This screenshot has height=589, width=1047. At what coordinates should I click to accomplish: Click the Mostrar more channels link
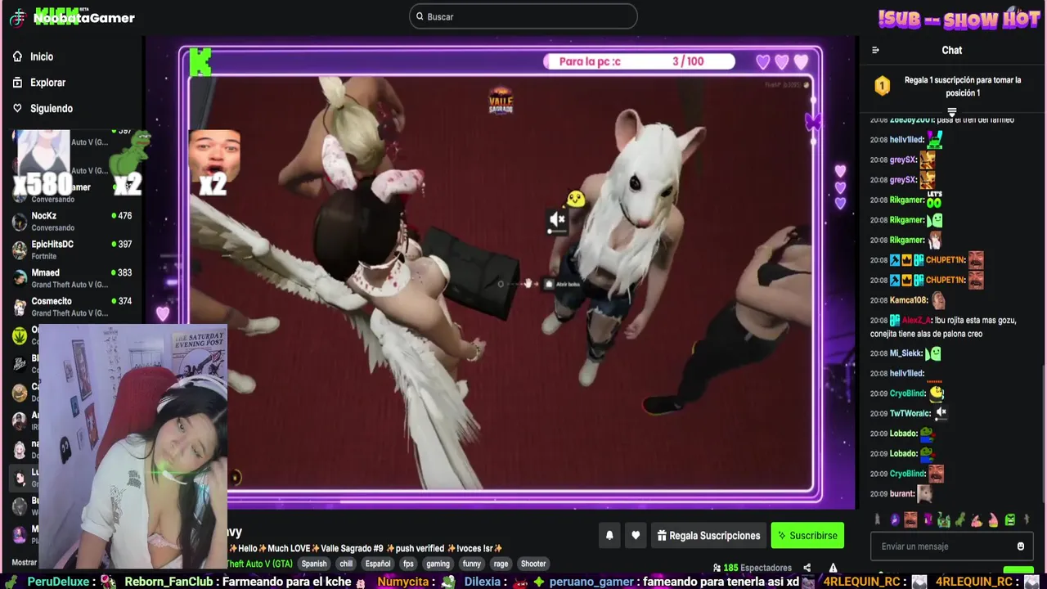25,563
